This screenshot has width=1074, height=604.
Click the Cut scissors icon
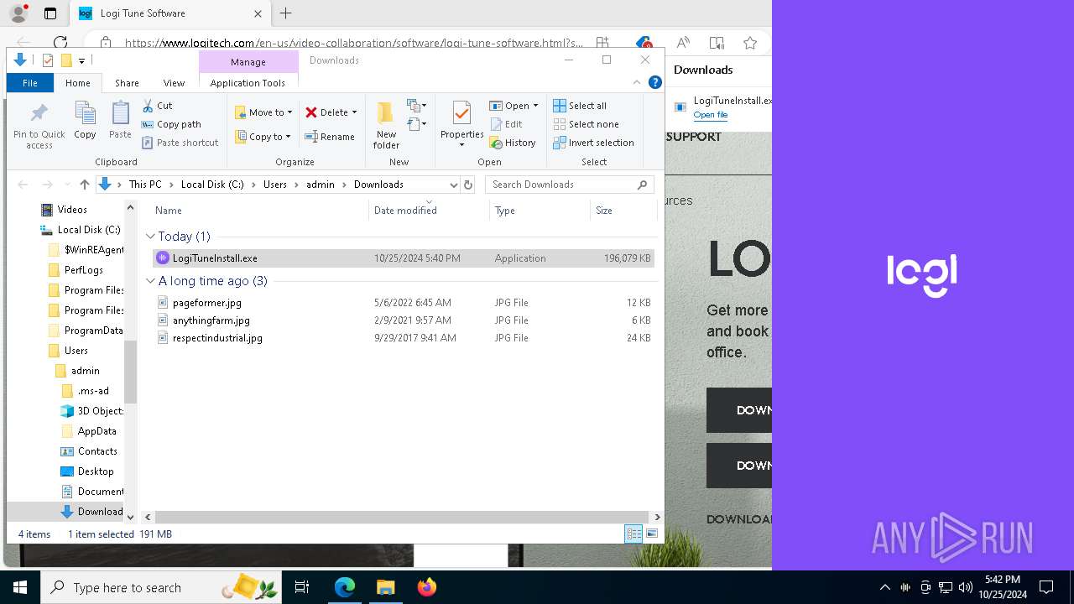(148, 106)
